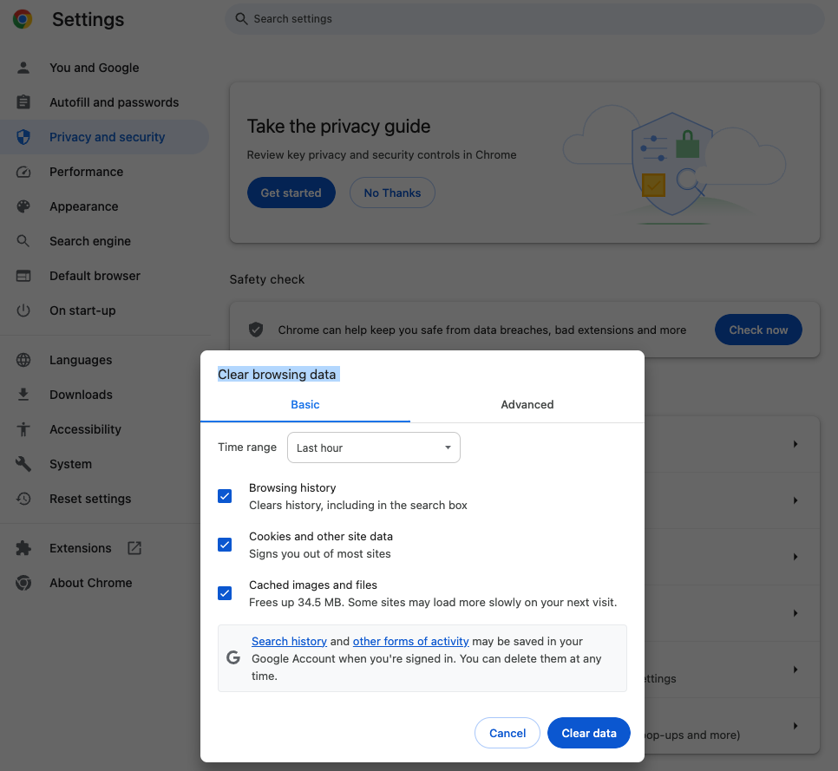The height and width of the screenshot is (771, 838).
Task: Open Appearance via the palette icon
Action: (x=23, y=206)
